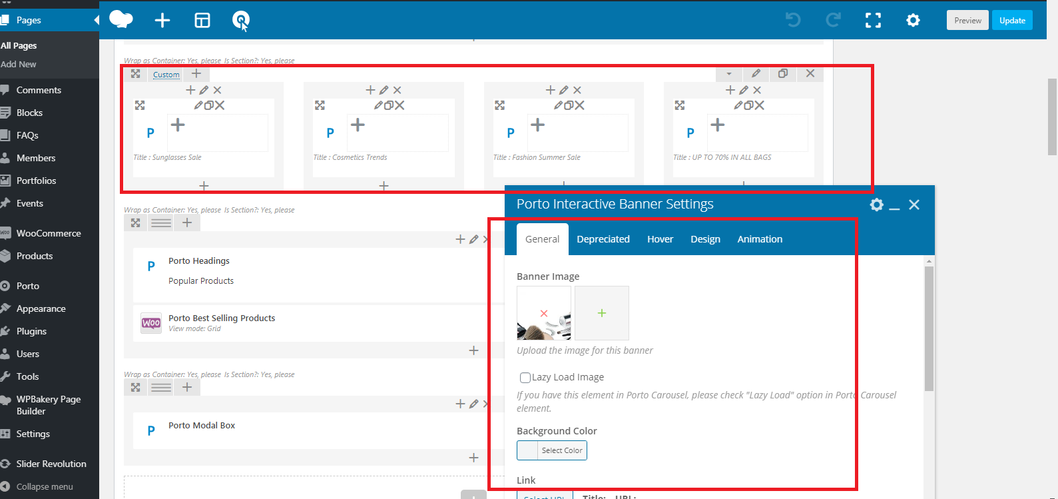
Task: Open the Templates icon in top toolbar
Action: (x=202, y=21)
